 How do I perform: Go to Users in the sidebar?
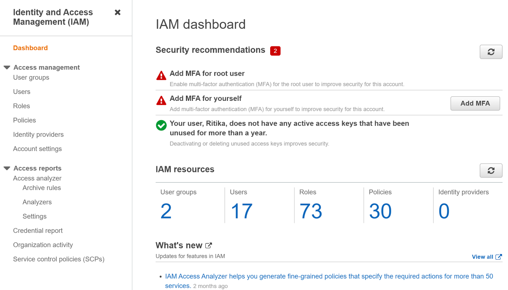[x=22, y=92]
